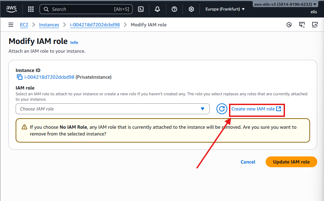Open the AWS services grid menu
324x201 pixels.
pyautogui.click(x=31, y=9)
